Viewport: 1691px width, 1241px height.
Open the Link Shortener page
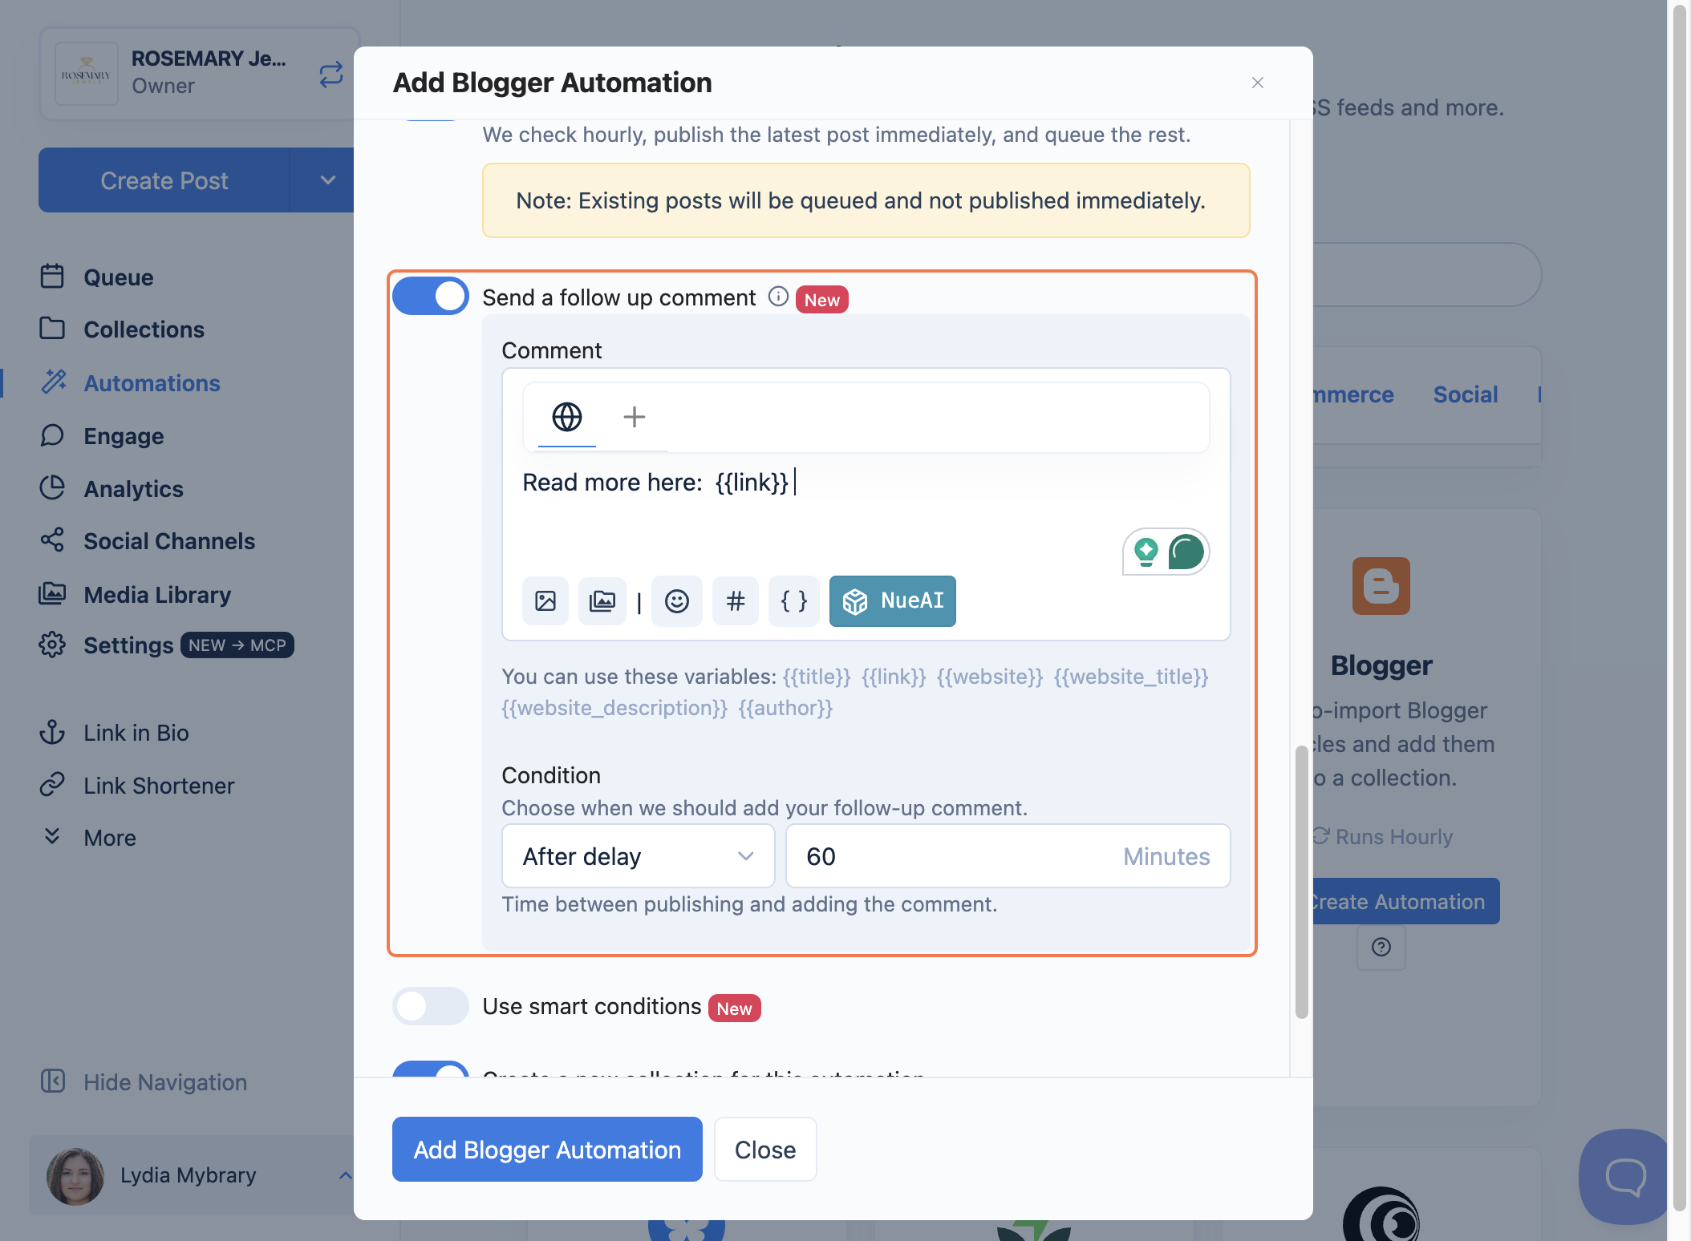click(160, 785)
